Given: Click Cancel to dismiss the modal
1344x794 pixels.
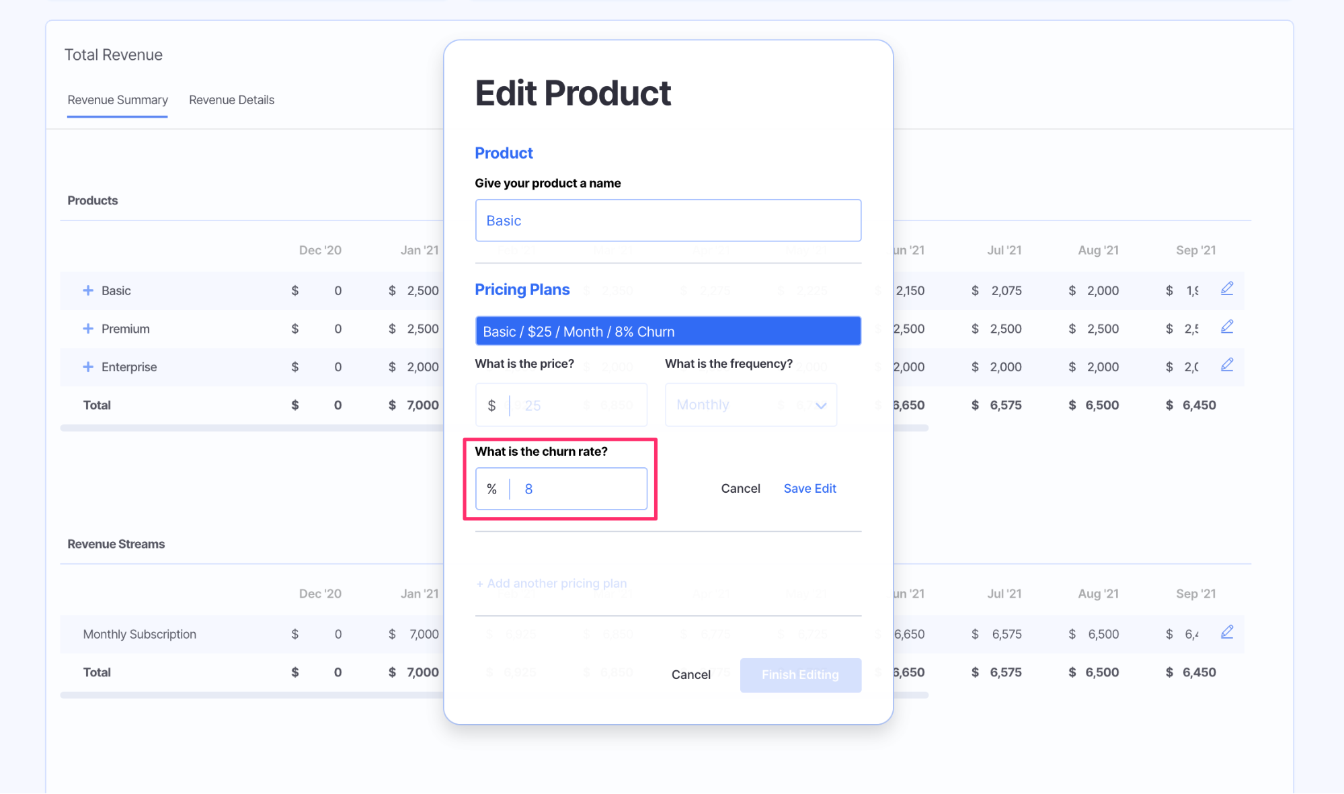Looking at the screenshot, I should (690, 675).
